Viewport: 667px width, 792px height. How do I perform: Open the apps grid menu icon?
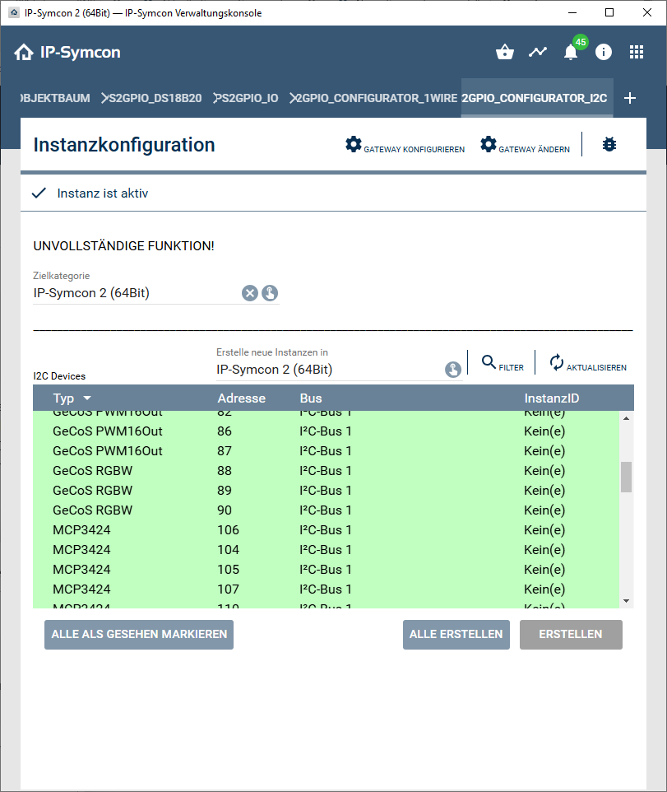tap(637, 53)
